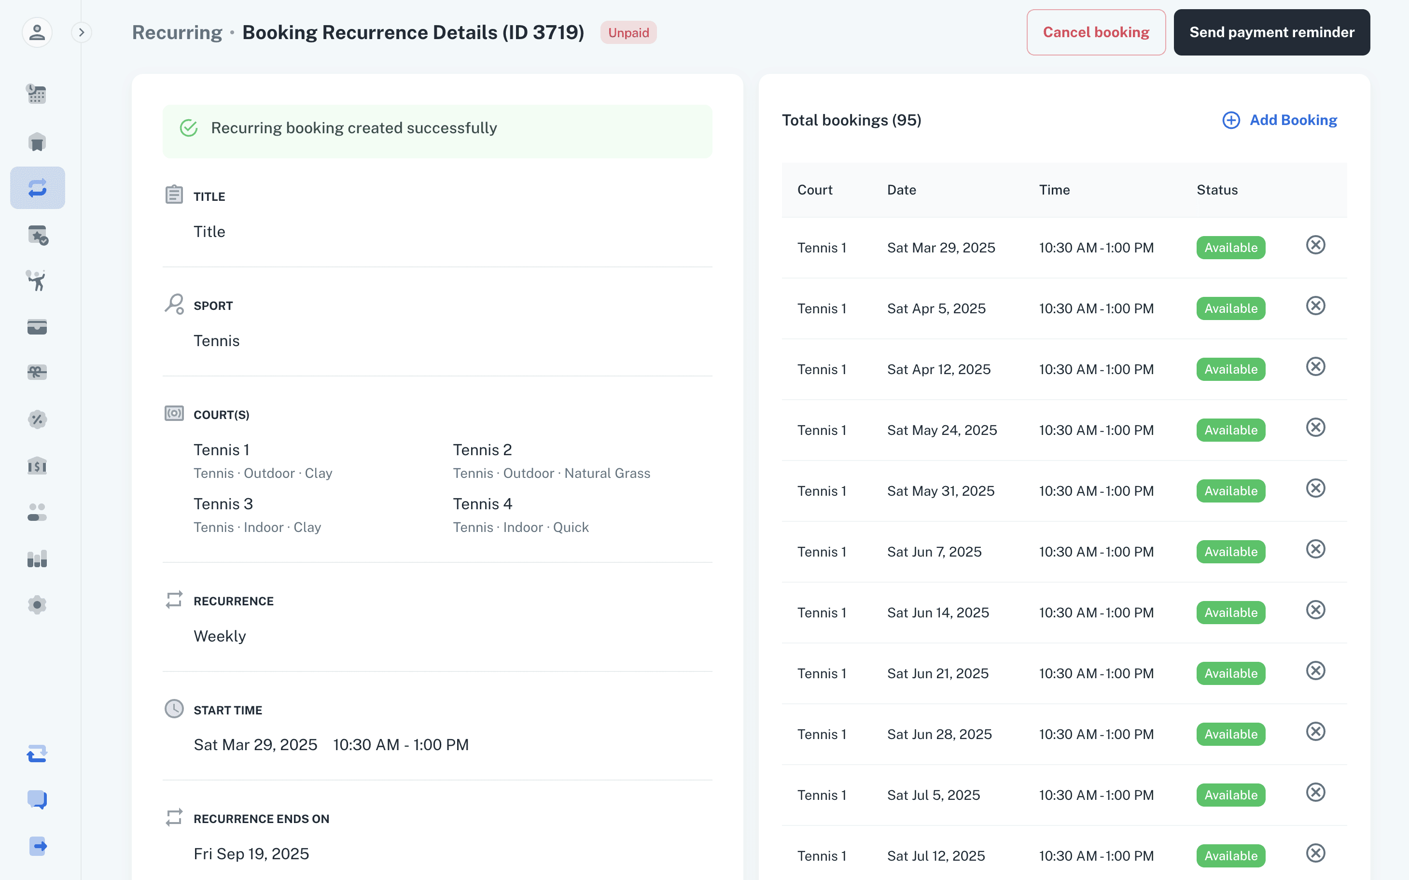Click Send payment reminder button
1409x880 pixels.
1271,32
